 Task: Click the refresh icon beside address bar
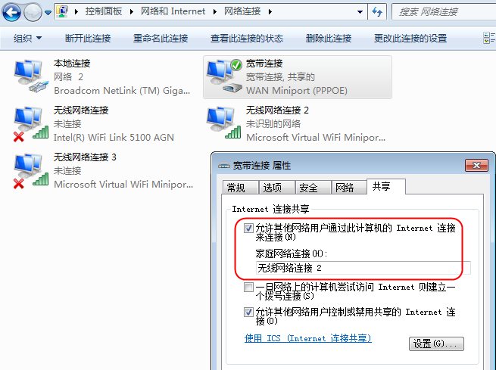(x=377, y=12)
